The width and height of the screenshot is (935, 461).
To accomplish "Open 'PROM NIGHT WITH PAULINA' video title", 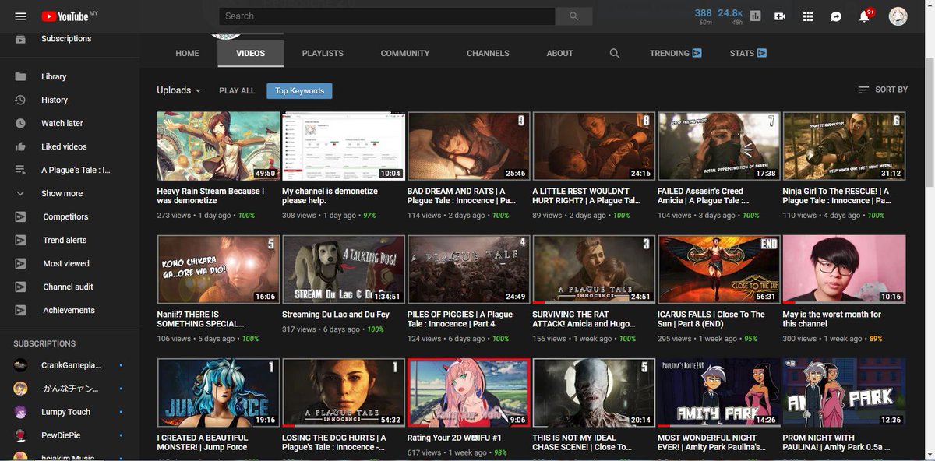I will point(835,442).
